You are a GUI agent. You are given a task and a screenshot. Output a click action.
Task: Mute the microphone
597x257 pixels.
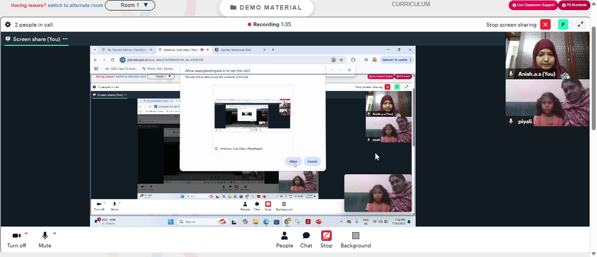coord(45,240)
